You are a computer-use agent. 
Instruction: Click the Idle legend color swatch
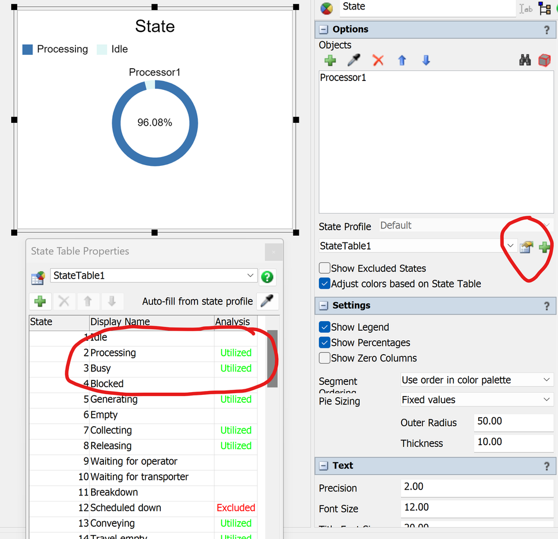[102, 50]
